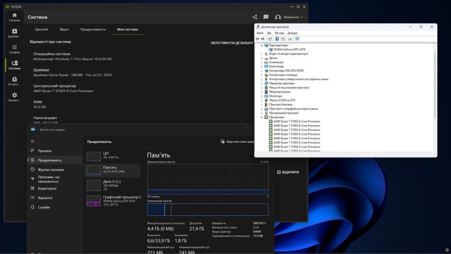Click the Task Manager title bar app icon

pyautogui.click(x=33, y=129)
